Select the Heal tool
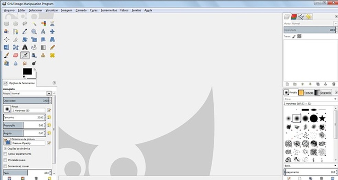Screen dimensions: 338x180 pos(52,55)
